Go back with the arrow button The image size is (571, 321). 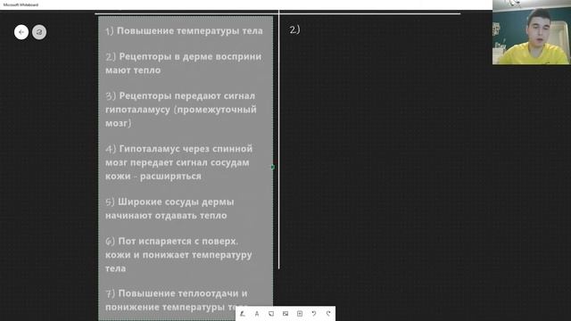pos(21,32)
